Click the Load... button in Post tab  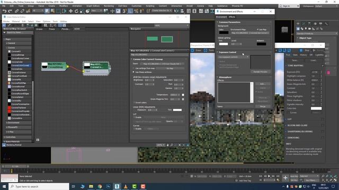(x=314, y=60)
